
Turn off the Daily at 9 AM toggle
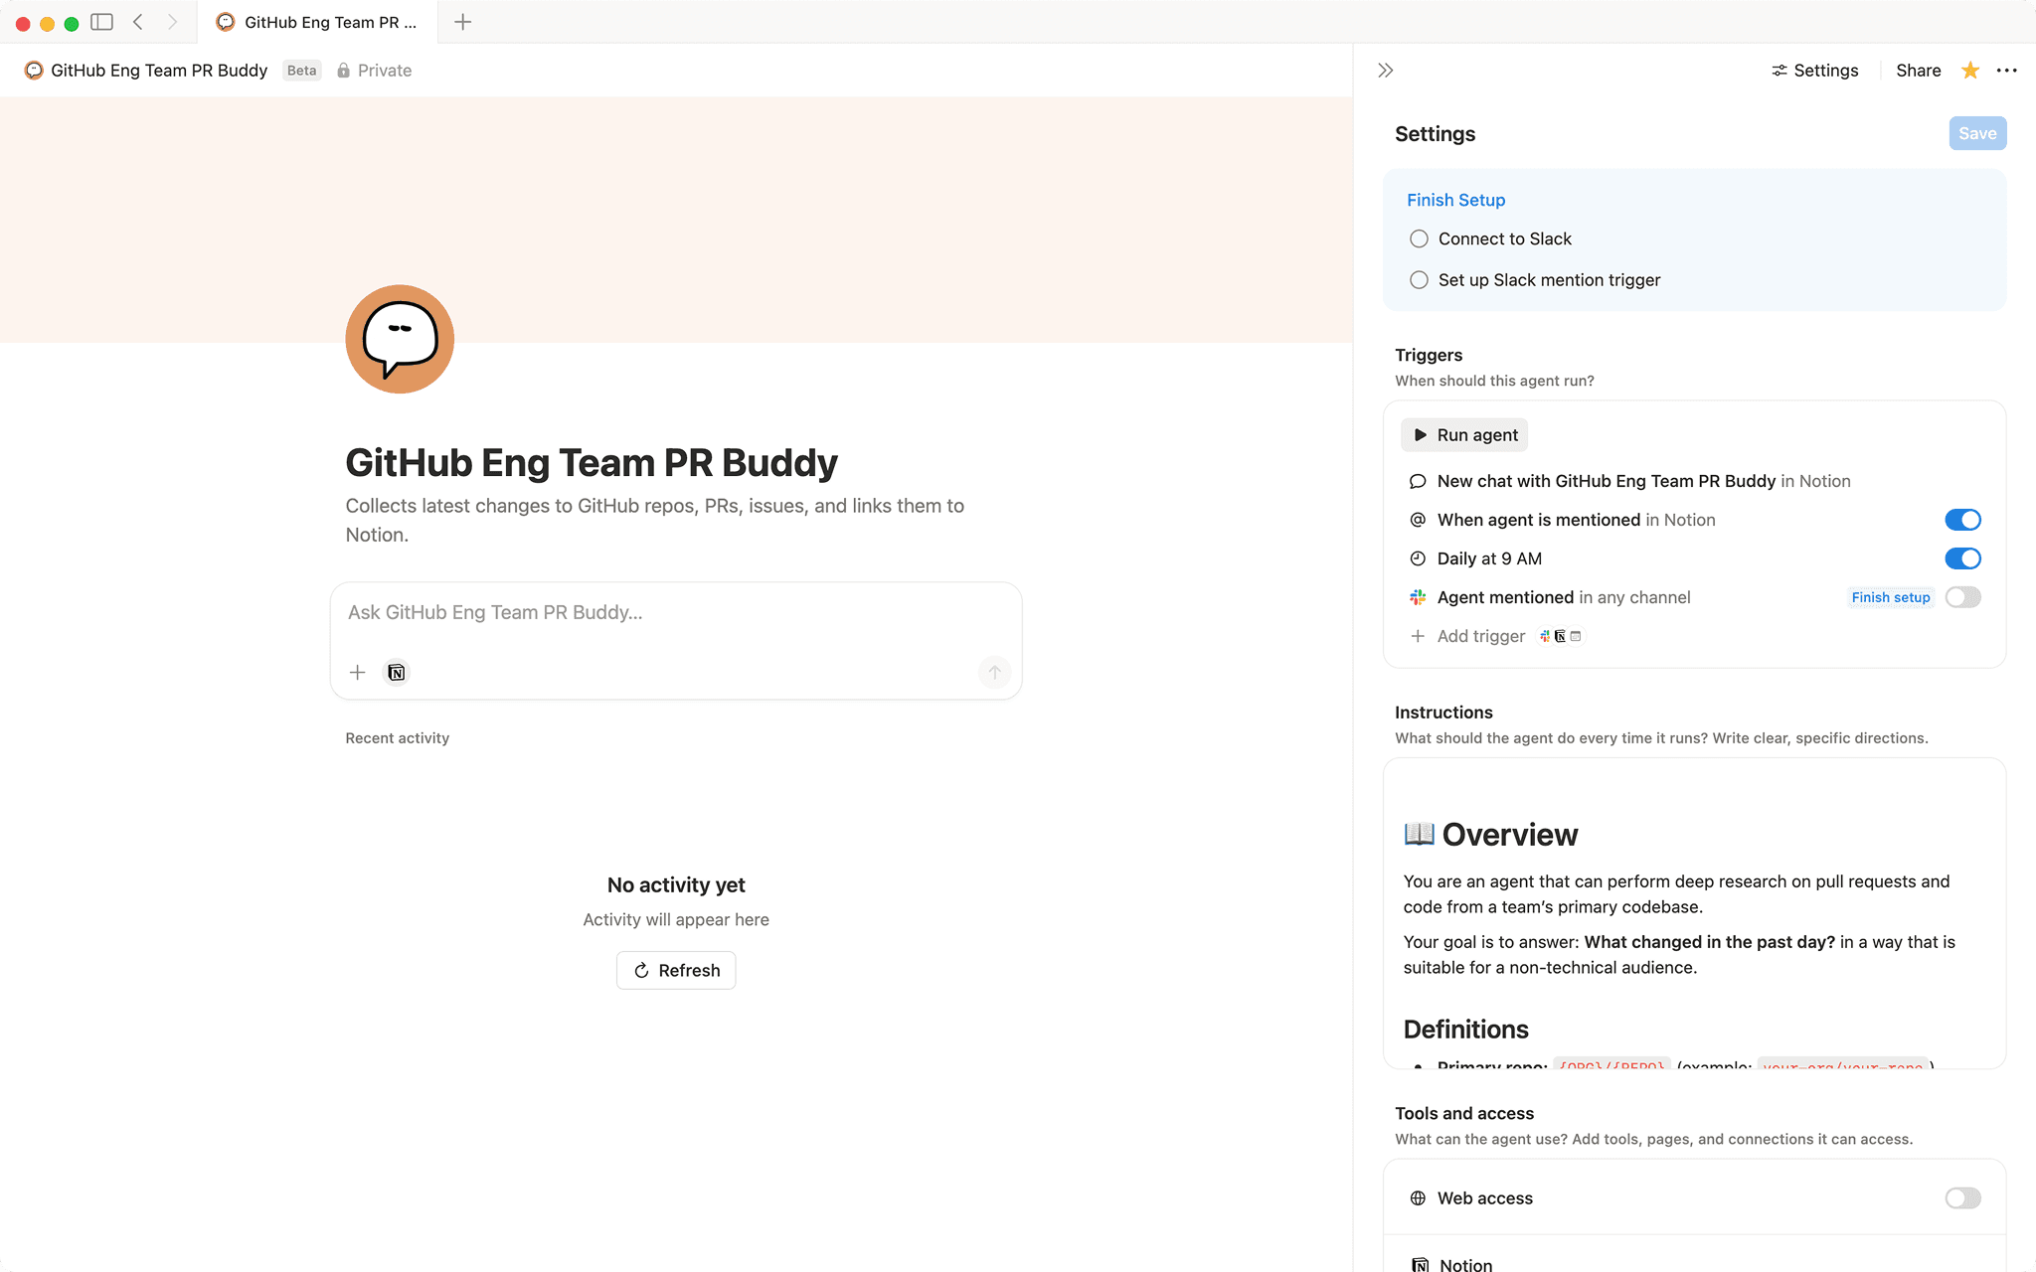(1962, 557)
